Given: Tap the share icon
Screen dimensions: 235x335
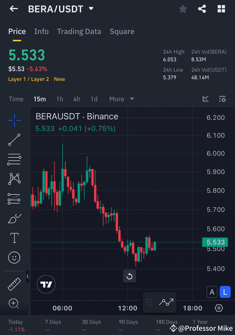Looking at the screenshot, I should pyautogui.click(x=202, y=9).
